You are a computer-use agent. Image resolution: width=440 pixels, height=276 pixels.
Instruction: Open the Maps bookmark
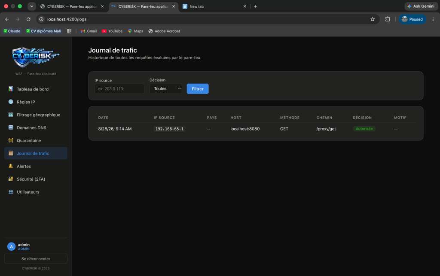coord(135,31)
